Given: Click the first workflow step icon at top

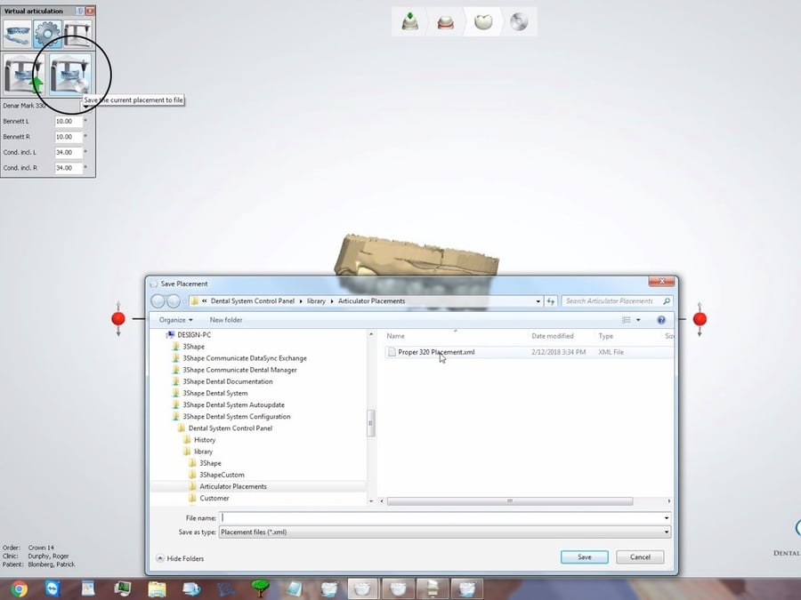Looking at the screenshot, I should (x=410, y=21).
